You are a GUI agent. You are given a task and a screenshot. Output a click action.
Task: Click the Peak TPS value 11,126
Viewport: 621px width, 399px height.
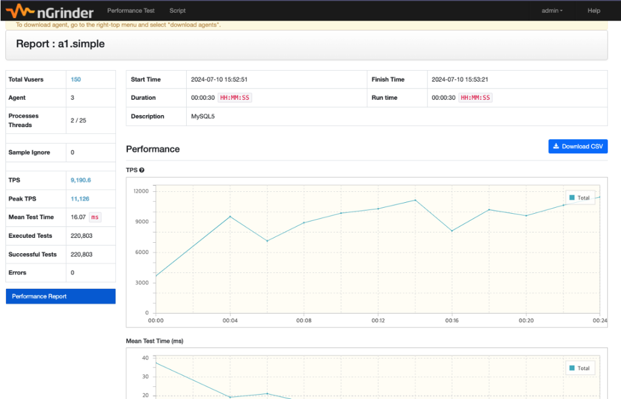point(79,199)
